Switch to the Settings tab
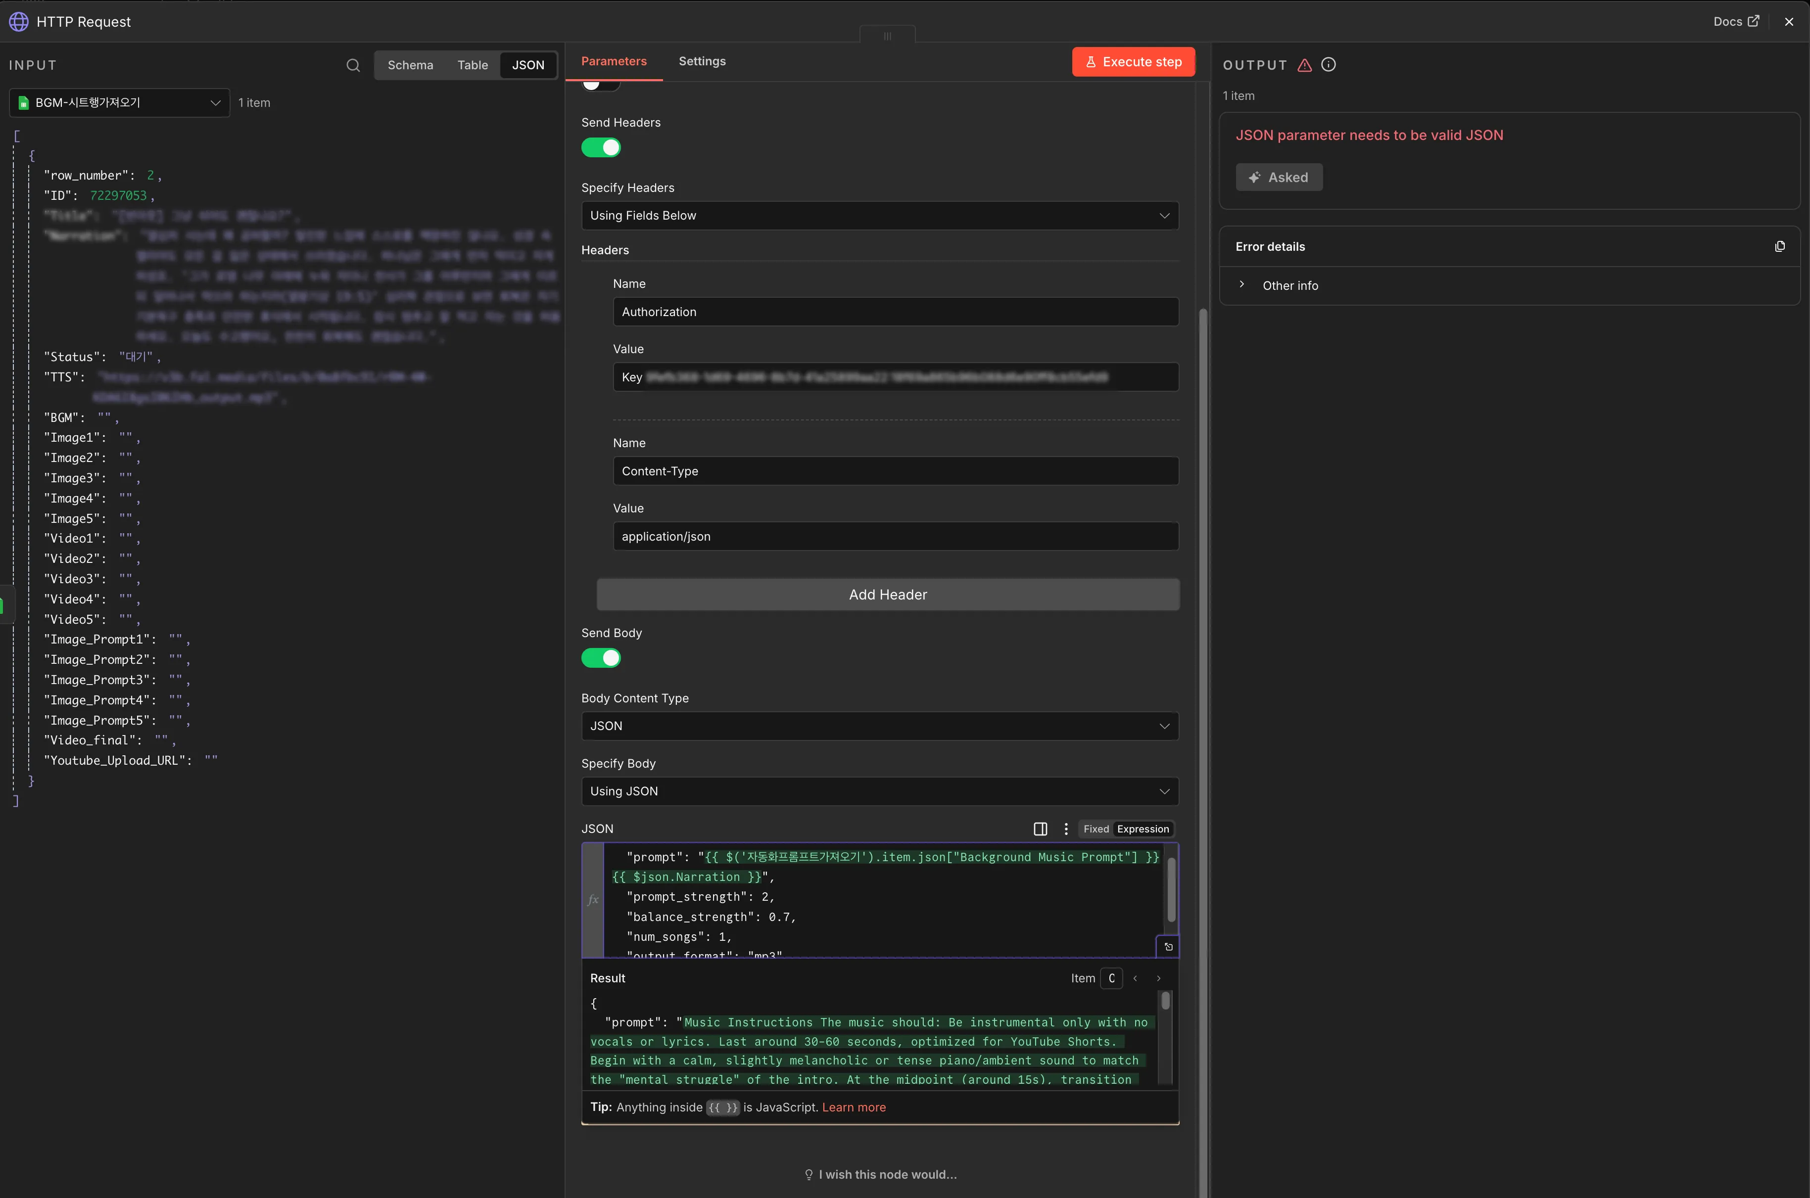1810x1198 pixels. [702, 61]
